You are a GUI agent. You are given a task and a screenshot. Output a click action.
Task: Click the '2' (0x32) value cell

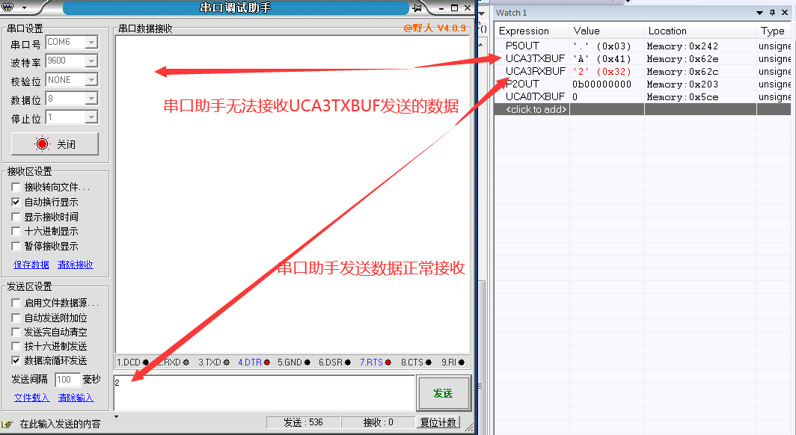(602, 72)
